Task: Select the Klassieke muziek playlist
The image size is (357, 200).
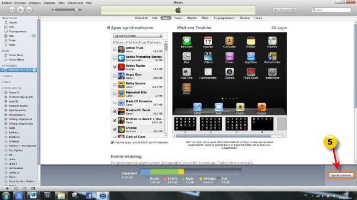Action: click(x=18, y=106)
